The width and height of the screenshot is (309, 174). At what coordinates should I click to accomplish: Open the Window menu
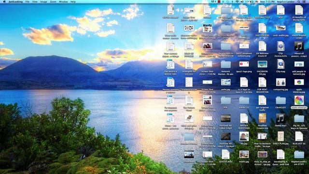[x=63, y=1]
